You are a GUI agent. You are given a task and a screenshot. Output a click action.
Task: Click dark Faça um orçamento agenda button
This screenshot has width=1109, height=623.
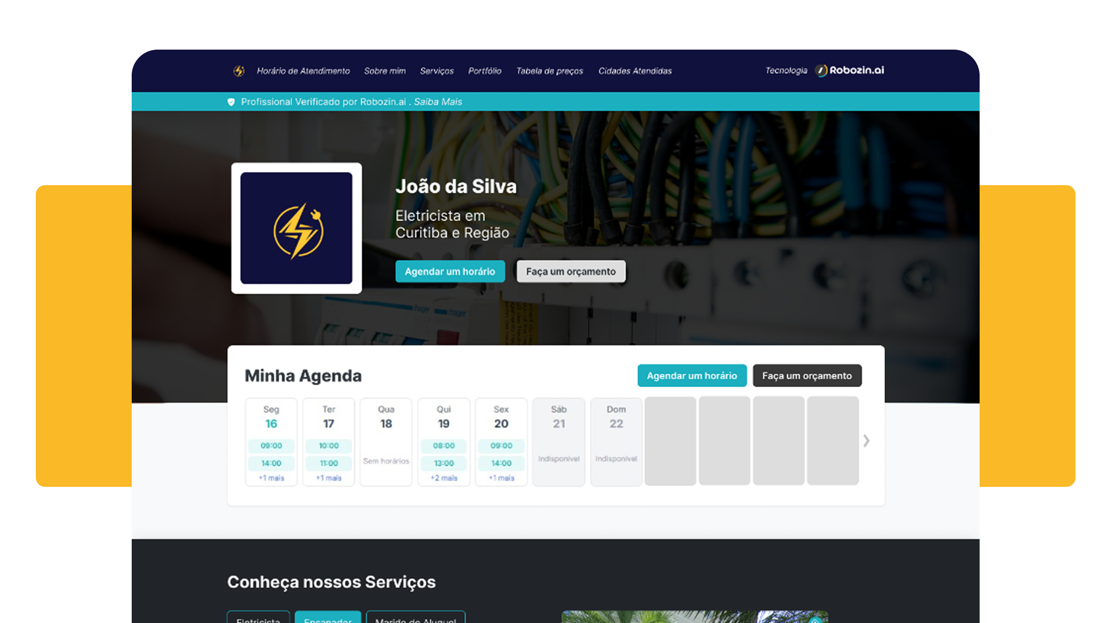[x=806, y=376]
